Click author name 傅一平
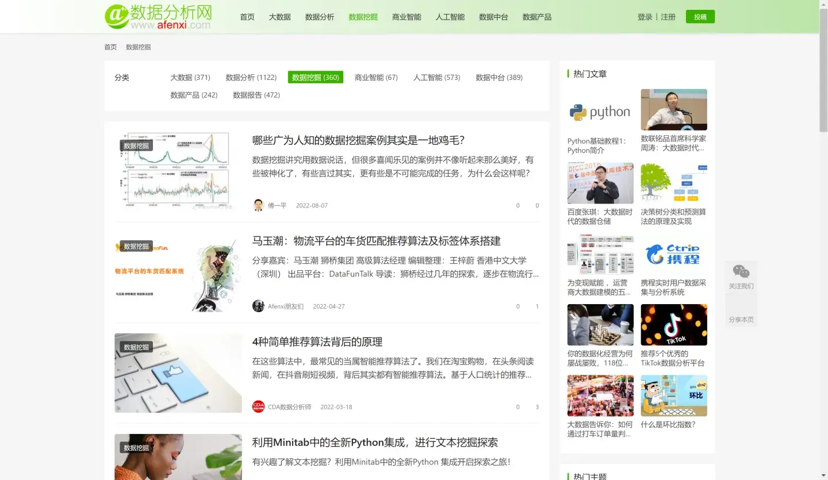 (x=277, y=205)
